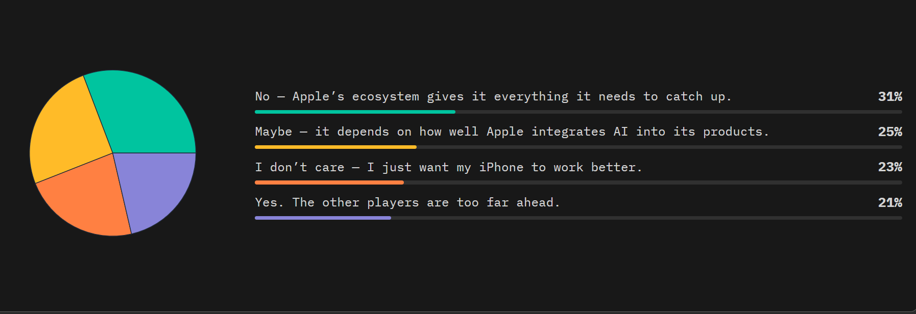
Task: Click the green filled progress bar
Action: click(x=355, y=112)
